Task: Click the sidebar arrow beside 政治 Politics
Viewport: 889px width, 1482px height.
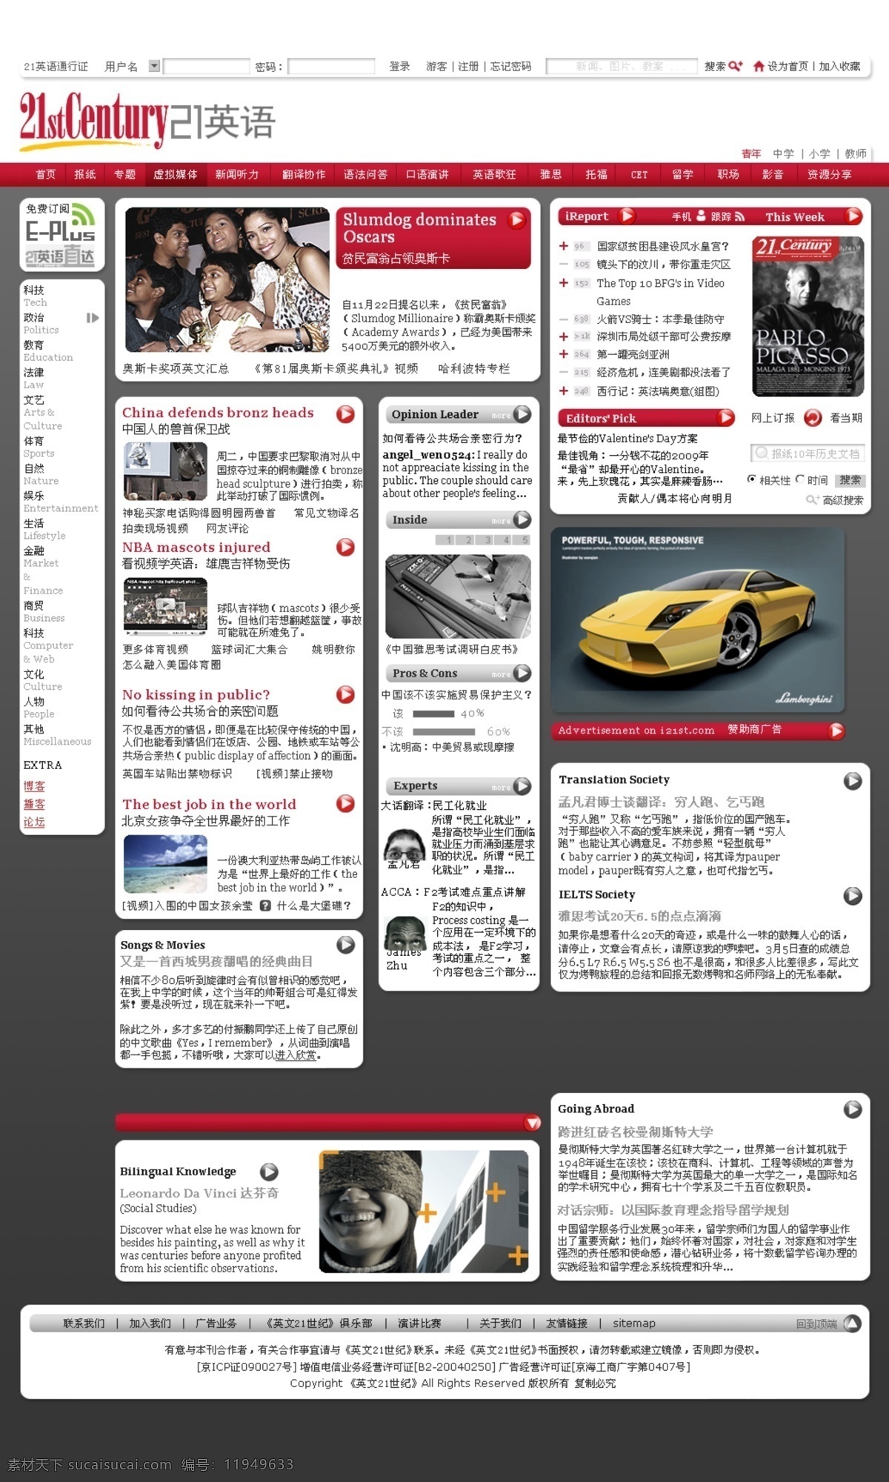Action: (x=93, y=318)
